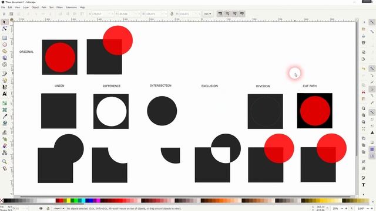
Task: Select the Node edit tool
Action: (x=5, y=29)
